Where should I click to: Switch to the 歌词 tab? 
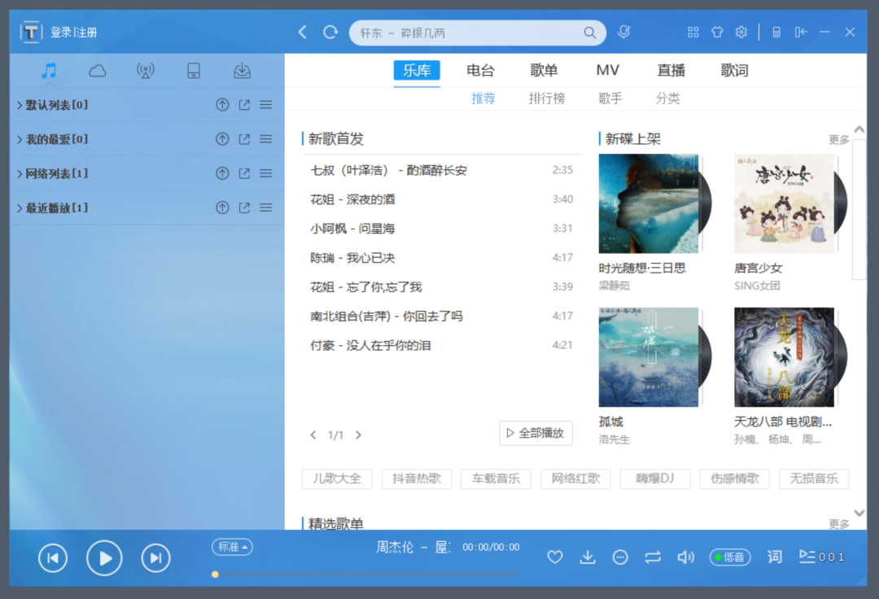[x=734, y=71]
